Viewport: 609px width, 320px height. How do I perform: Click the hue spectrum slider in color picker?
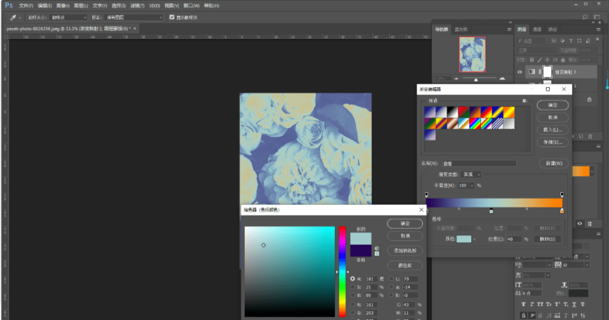(342, 271)
